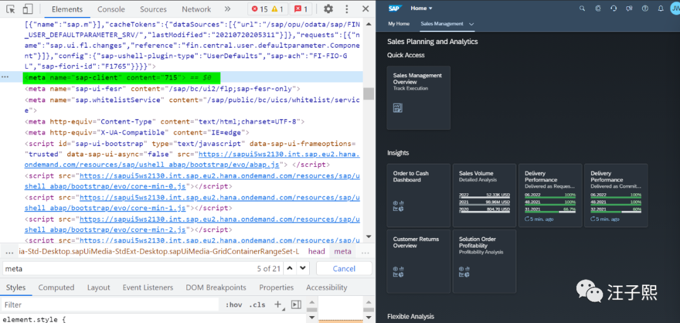The width and height of the screenshot is (680, 323).
Task: Go to previous search result arrow
Action: (290, 268)
